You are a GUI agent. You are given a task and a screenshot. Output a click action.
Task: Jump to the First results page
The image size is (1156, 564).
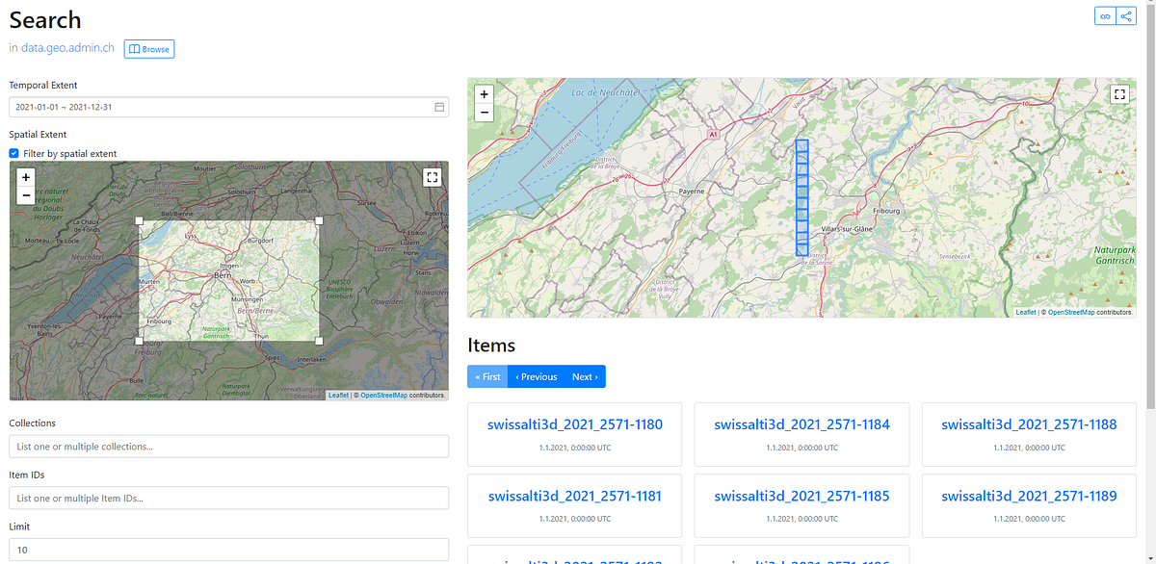coord(486,376)
